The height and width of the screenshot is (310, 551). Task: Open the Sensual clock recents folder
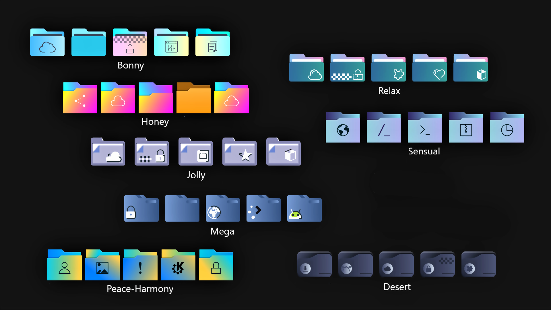click(507, 128)
